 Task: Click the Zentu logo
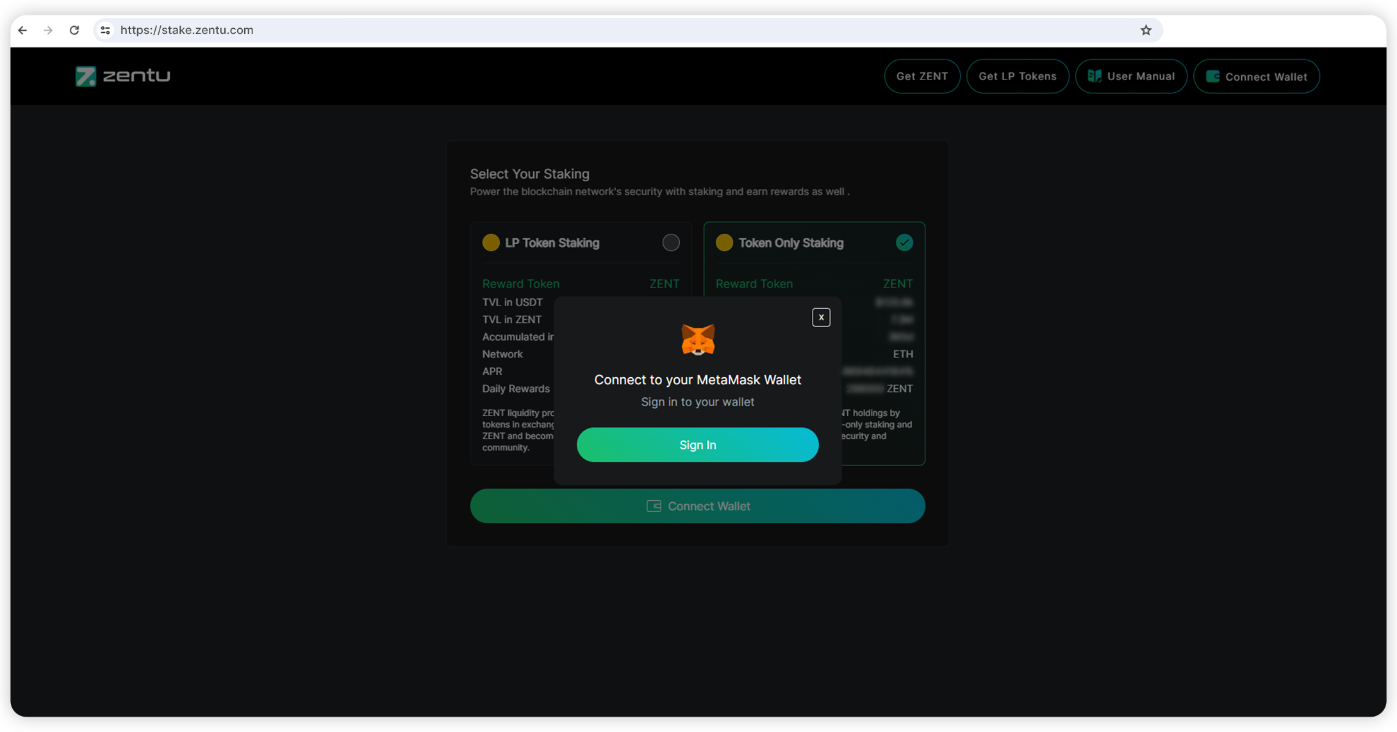[x=123, y=76]
